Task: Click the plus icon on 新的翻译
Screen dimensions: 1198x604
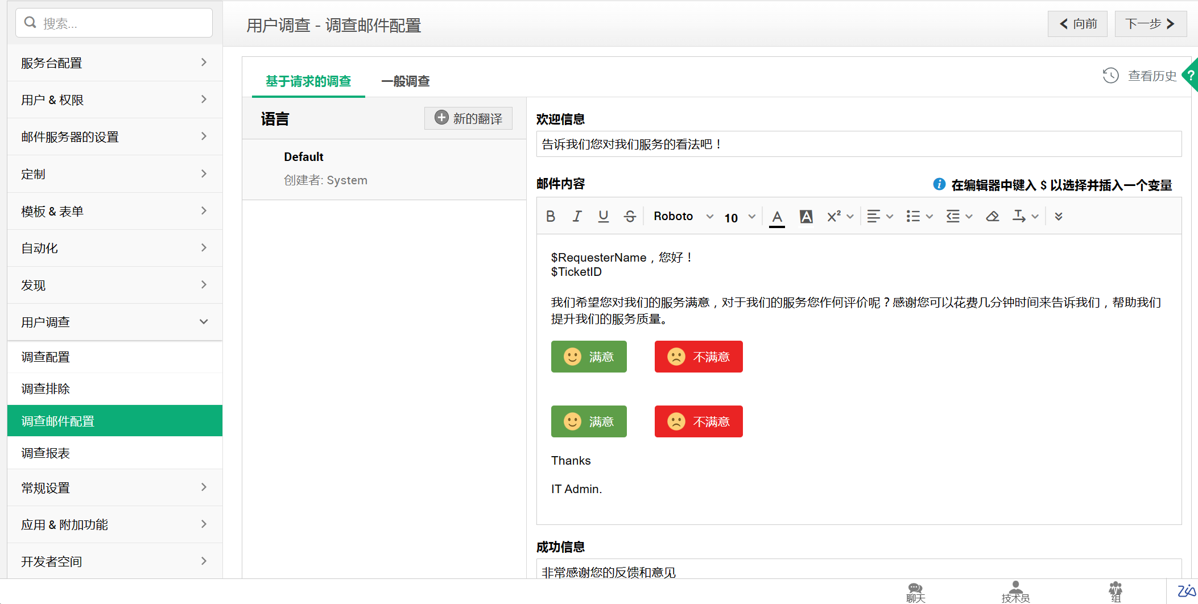Action: click(441, 118)
